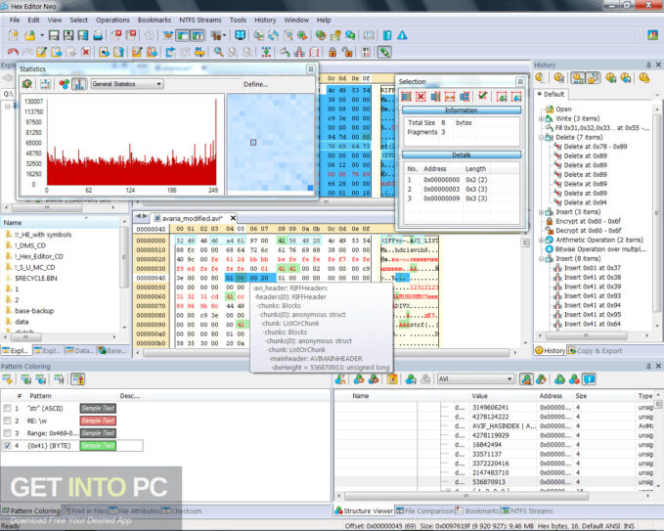This screenshot has height=531, width=664.
Task: Click the New file toolbar icon
Action: click(13, 35)
